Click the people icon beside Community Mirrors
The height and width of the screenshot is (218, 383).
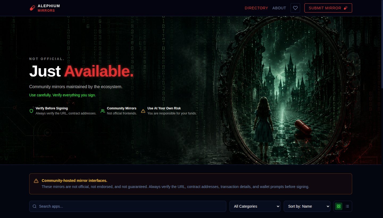103,111
